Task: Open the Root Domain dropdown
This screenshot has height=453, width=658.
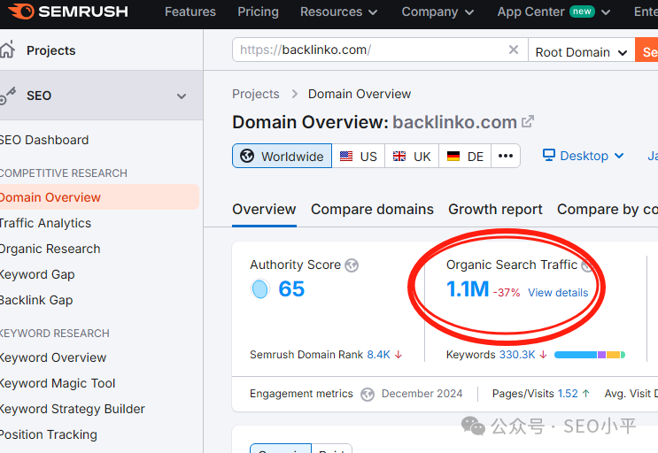Action: 581,52
